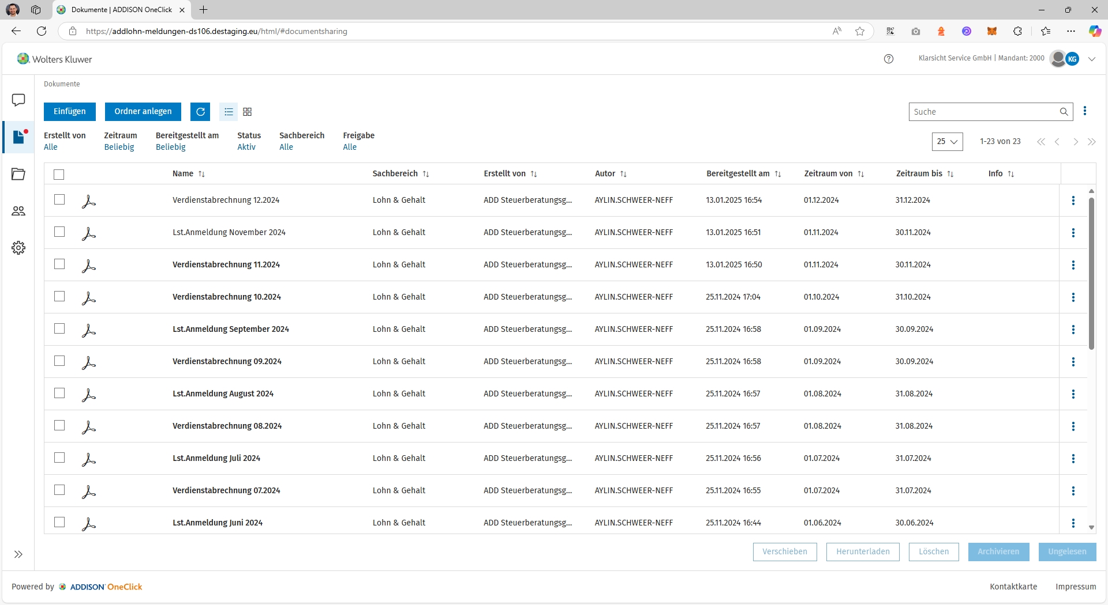Expand the sidebar with double chevron

[18, 554]
